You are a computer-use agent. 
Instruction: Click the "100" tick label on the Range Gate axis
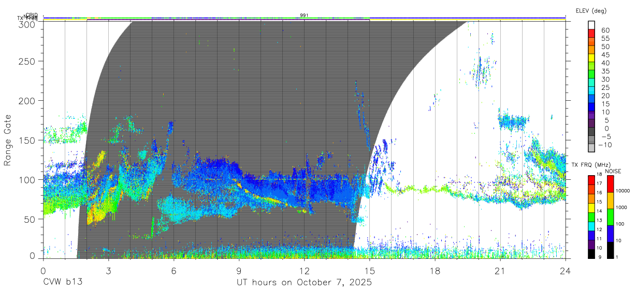click(x=27, y=179)
